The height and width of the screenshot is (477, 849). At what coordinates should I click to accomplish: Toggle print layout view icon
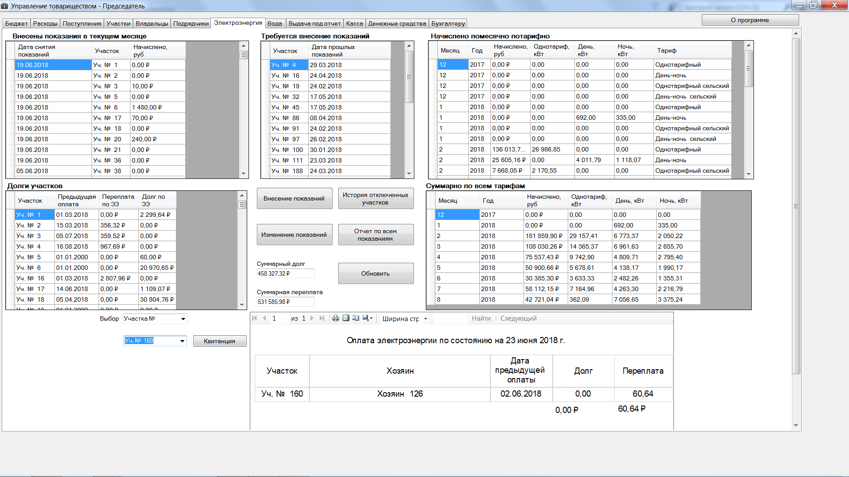[x=346, y=318]
